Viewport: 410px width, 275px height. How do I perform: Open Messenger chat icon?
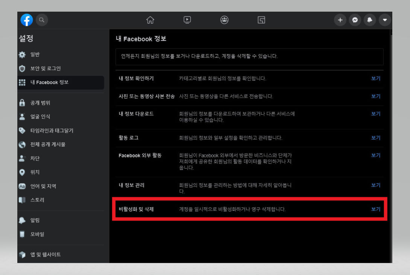355,20
